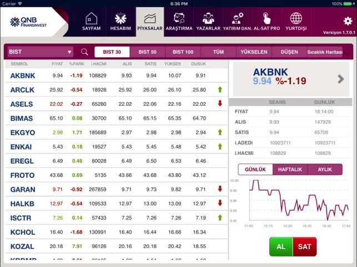Select the AYLIK chart period

coord(325,170)
